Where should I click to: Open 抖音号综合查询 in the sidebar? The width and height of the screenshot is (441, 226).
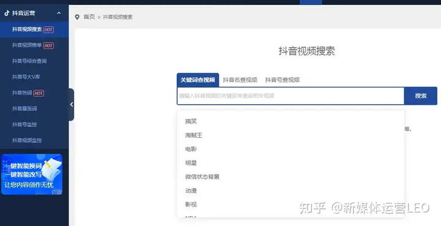(x=29, y=61)
